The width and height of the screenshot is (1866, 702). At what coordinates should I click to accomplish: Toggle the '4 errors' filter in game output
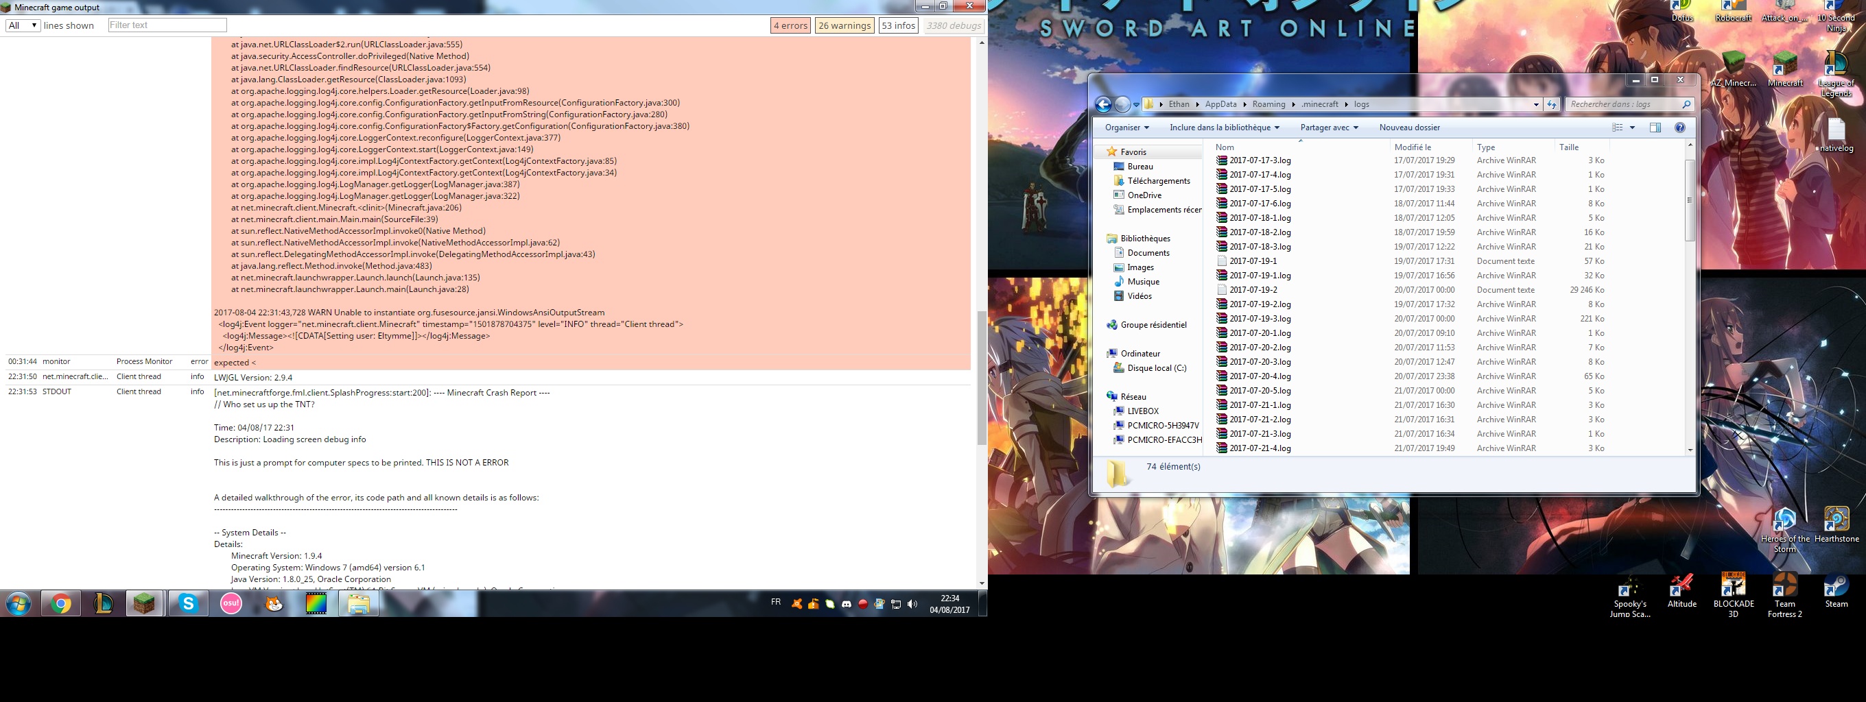790,25
